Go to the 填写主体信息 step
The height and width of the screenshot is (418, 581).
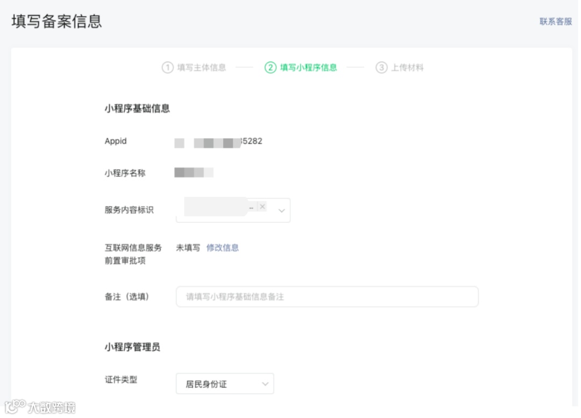202,68
